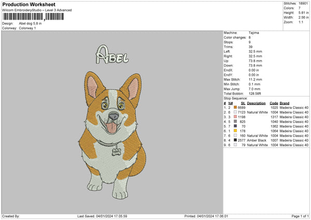
Task: Click the Description column header
Action: tap(257, 102)
